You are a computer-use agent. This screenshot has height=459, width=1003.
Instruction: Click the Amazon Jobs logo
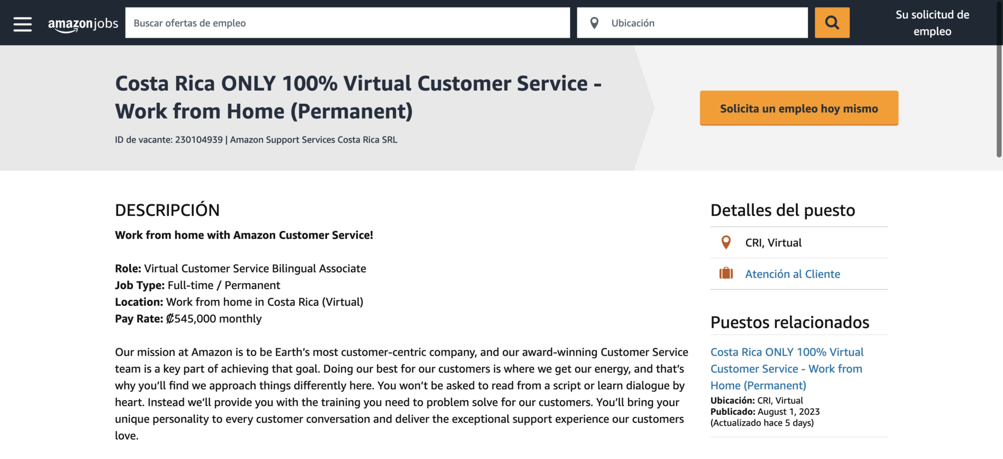82,23
